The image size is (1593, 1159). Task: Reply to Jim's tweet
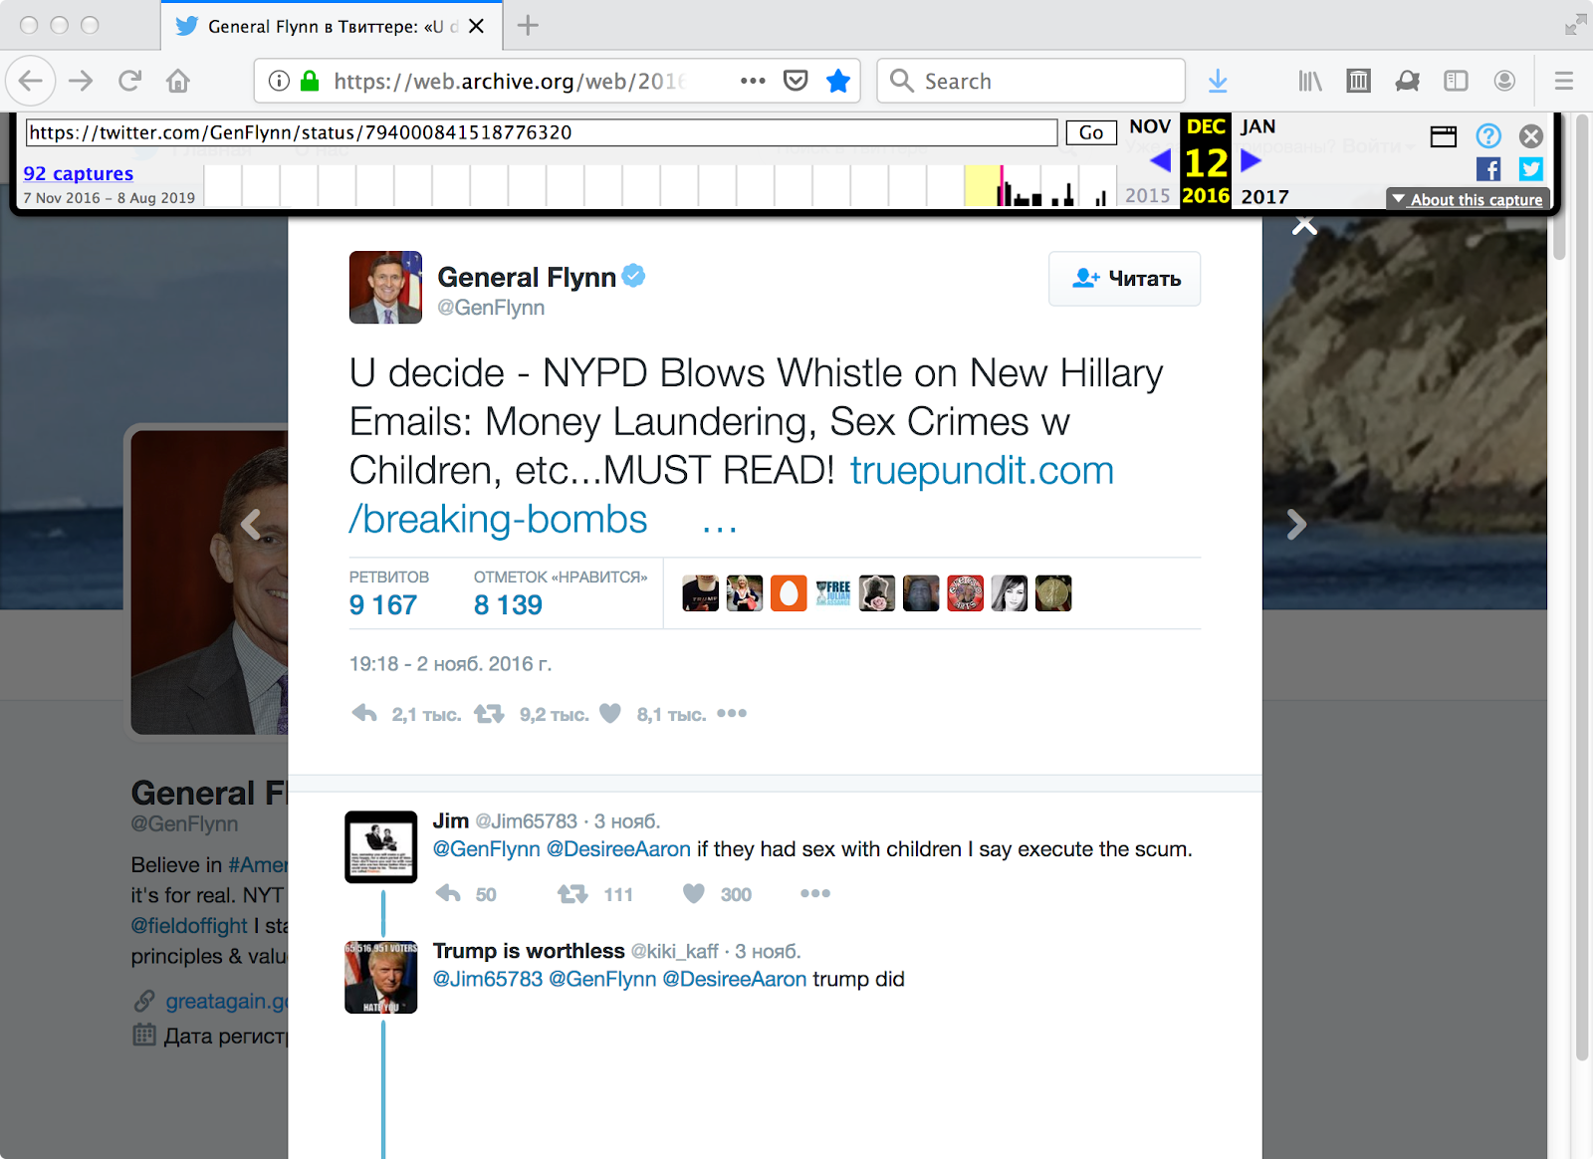(x=448, y=893)
